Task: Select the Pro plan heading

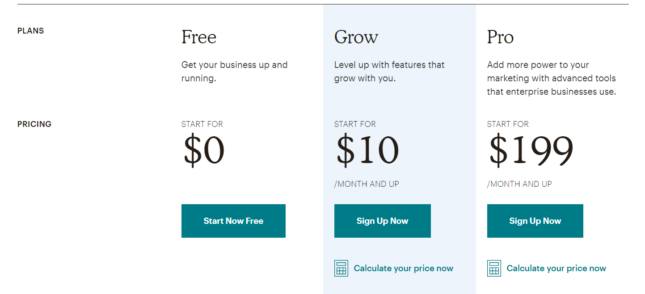Action: [500, 37]
